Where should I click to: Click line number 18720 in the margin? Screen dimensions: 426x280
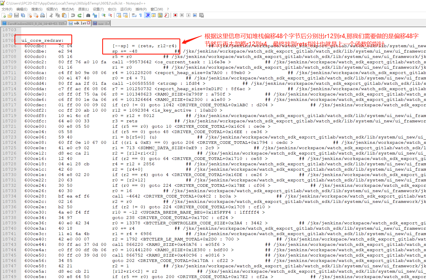click(9, 121)
